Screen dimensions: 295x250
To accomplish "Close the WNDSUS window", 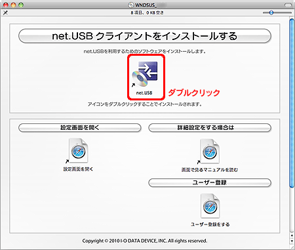I will [x=6, y=5].
